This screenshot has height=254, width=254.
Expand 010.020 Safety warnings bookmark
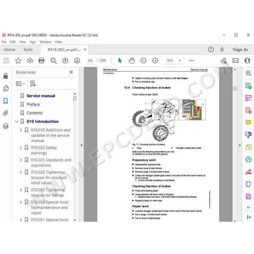pyautogui.click(x=21, y=148)
